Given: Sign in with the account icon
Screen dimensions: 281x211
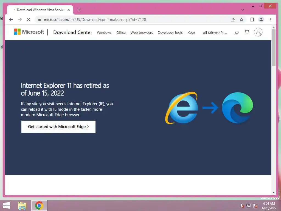Looking at the screenshot, I should [x=258, y=32].
